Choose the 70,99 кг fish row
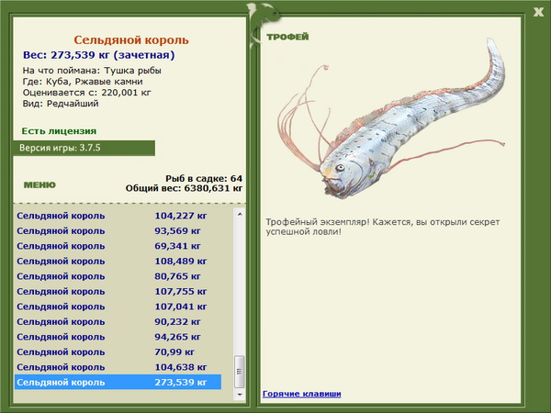This screenshot has width=551, height=413. coord(118,352)
